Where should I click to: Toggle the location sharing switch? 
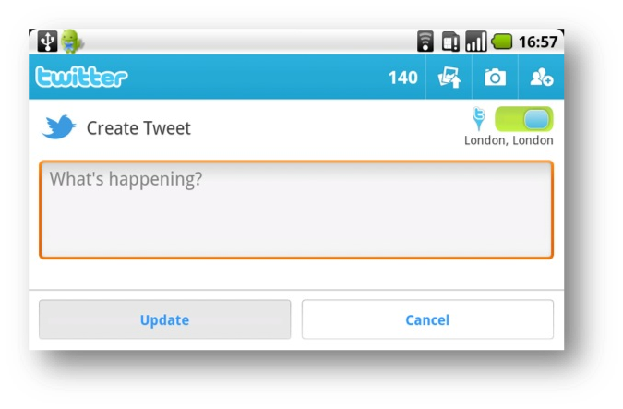(x=523, y=119)
